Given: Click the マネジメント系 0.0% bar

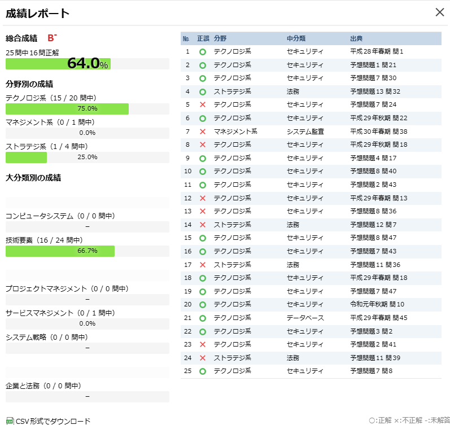Looking at the screenshot, I should coord(88,133).
